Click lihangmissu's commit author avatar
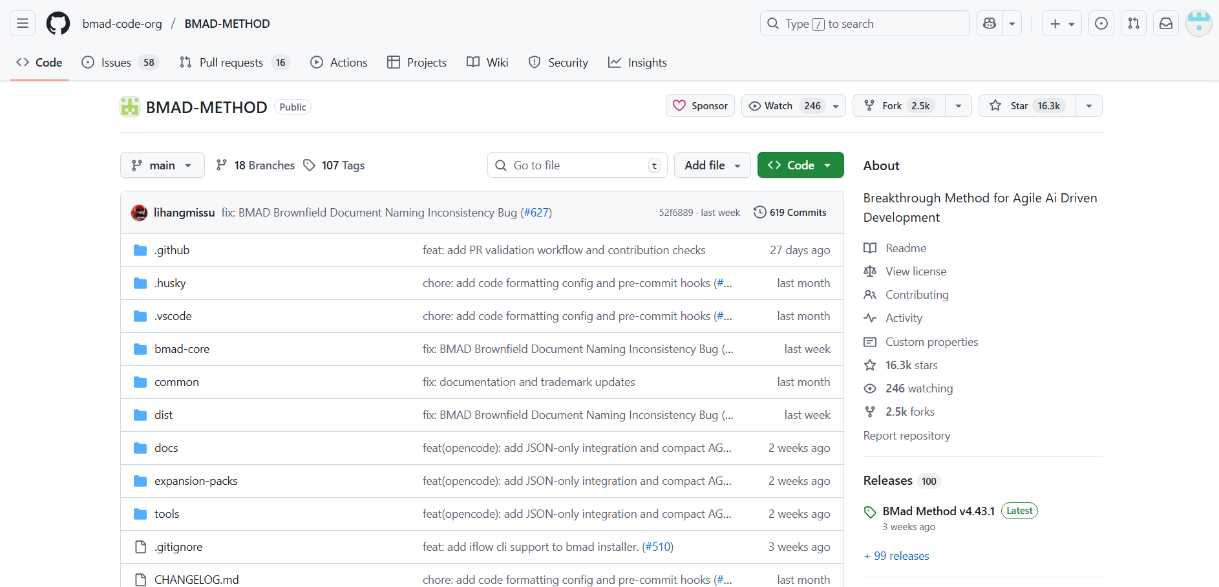1219x587 pixels. pos(139,213)
